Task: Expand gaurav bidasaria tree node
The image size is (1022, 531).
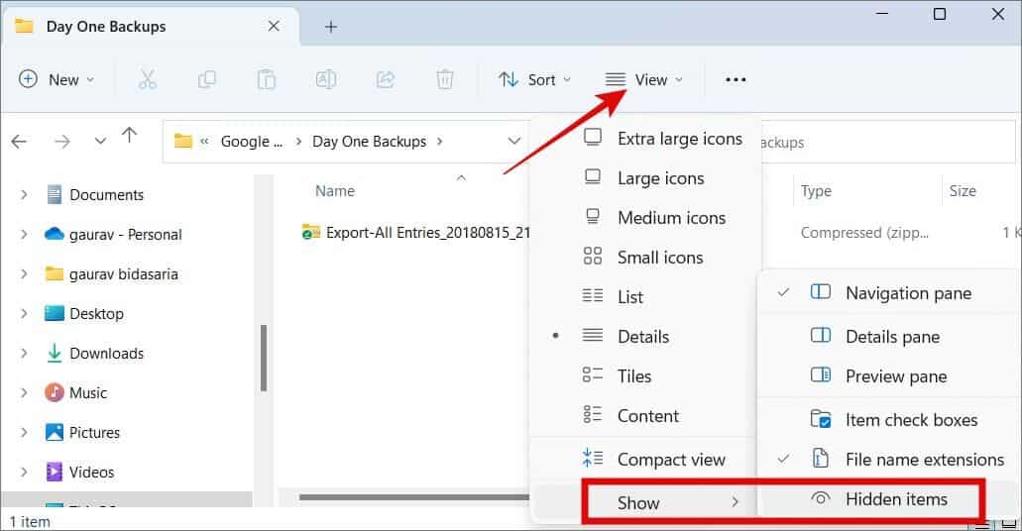Action: pyautogui.click(x=24, y=274)
